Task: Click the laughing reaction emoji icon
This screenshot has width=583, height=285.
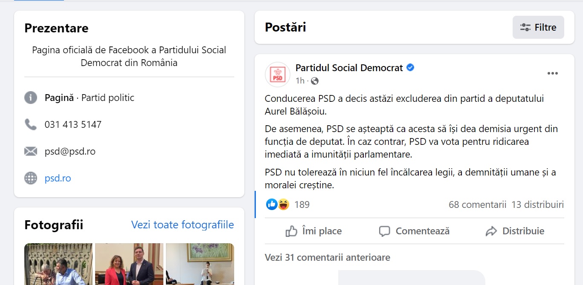Action: point(283,204)
